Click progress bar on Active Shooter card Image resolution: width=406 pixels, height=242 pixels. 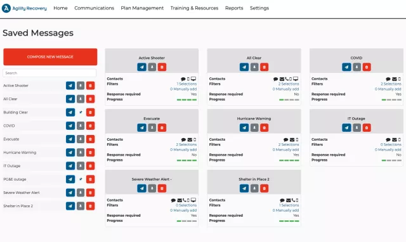[x=187, y=100]
